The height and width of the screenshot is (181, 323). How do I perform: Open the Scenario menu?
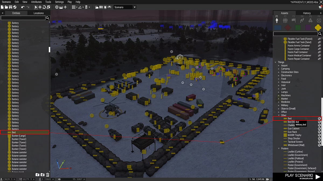(6, 2)
